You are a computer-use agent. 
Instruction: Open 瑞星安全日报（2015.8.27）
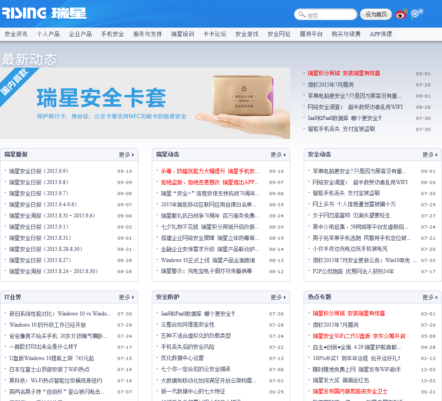point(40,260)
